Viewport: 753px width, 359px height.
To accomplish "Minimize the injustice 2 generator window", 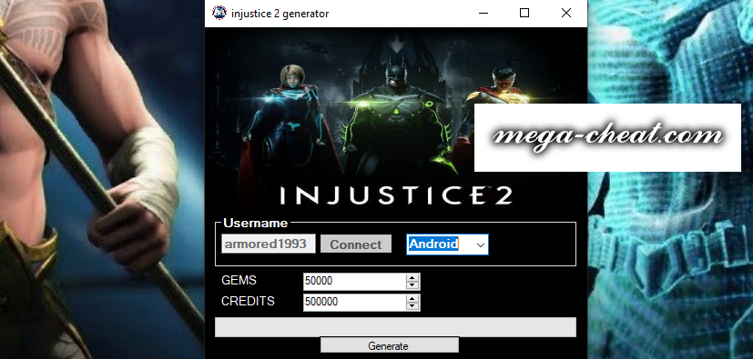I will (483, 13).
